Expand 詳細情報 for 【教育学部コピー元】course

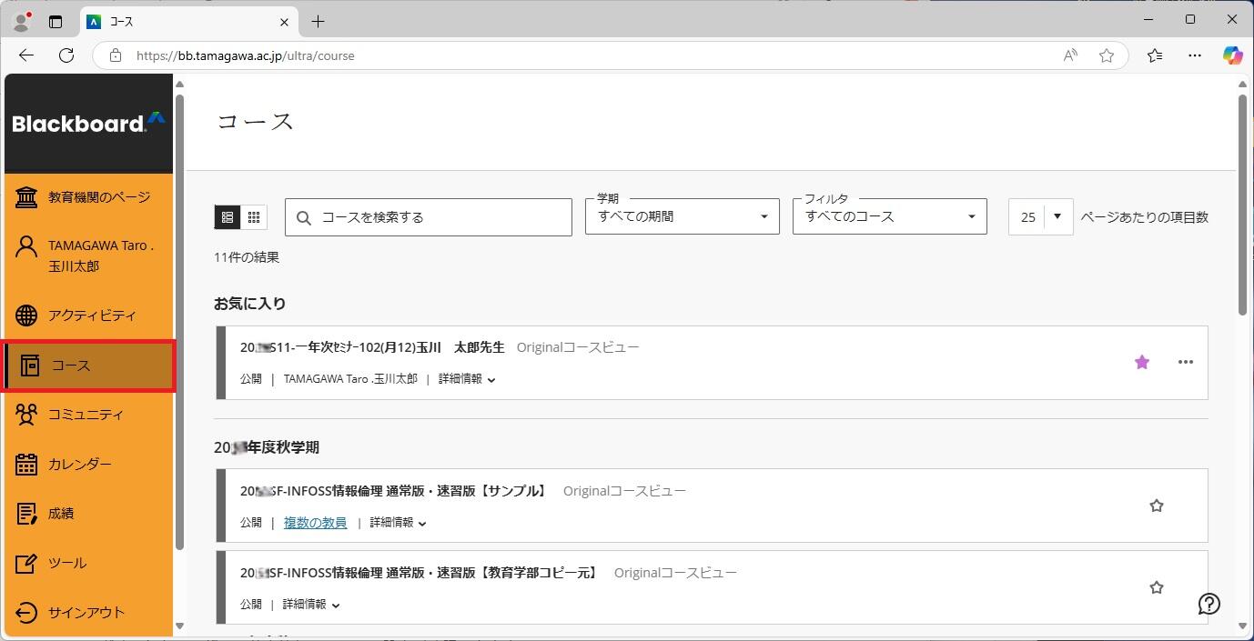pos(311,605)
